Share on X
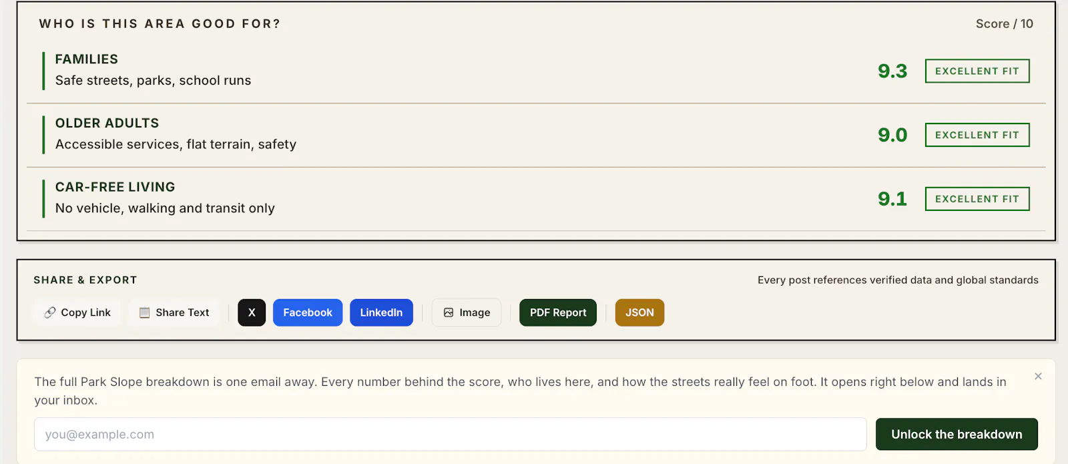This screenshot has height=464, width=1068. (x=252, y=312)
